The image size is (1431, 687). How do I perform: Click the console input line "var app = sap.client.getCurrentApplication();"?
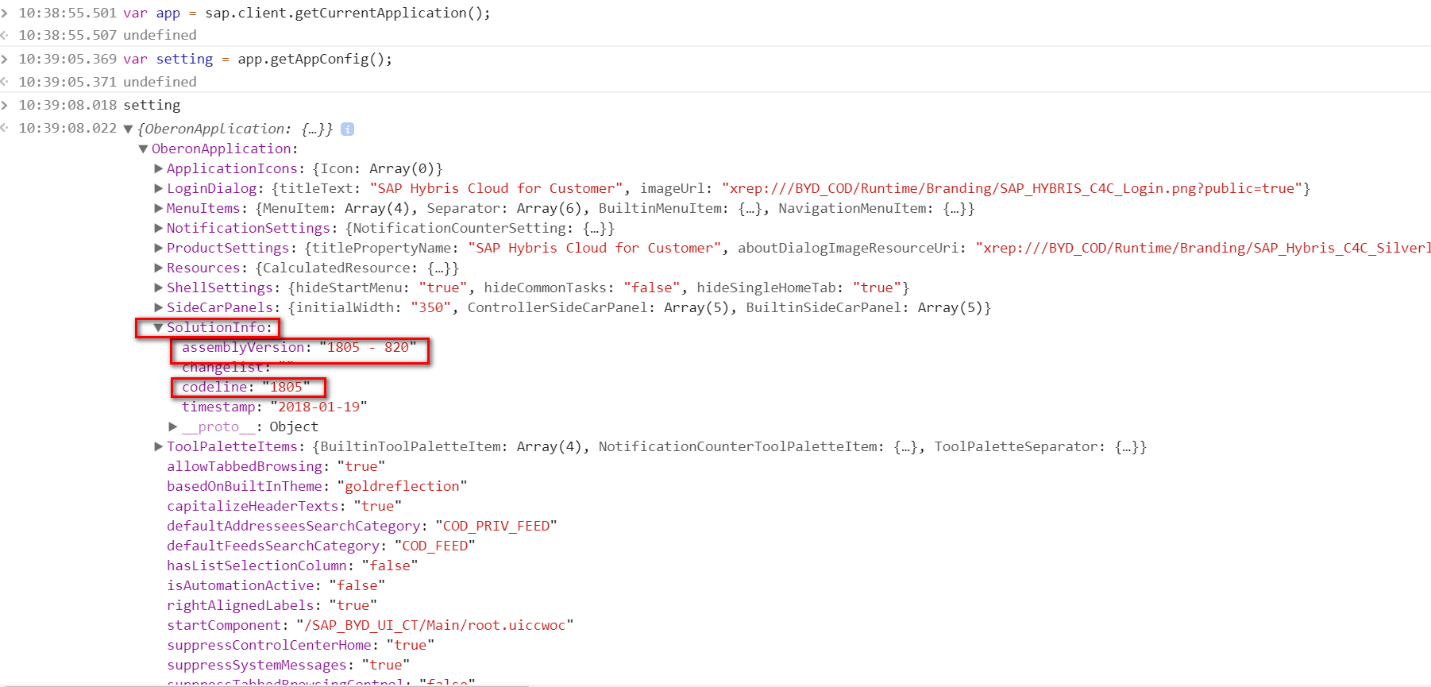tap(307, 13)
